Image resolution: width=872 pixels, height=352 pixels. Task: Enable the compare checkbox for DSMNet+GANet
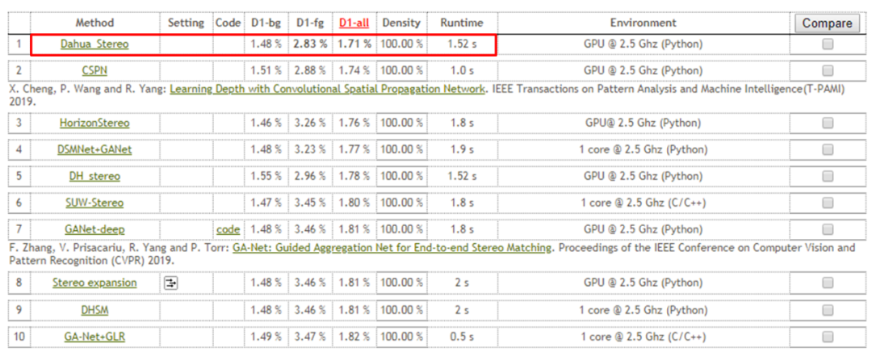(828, 149)
